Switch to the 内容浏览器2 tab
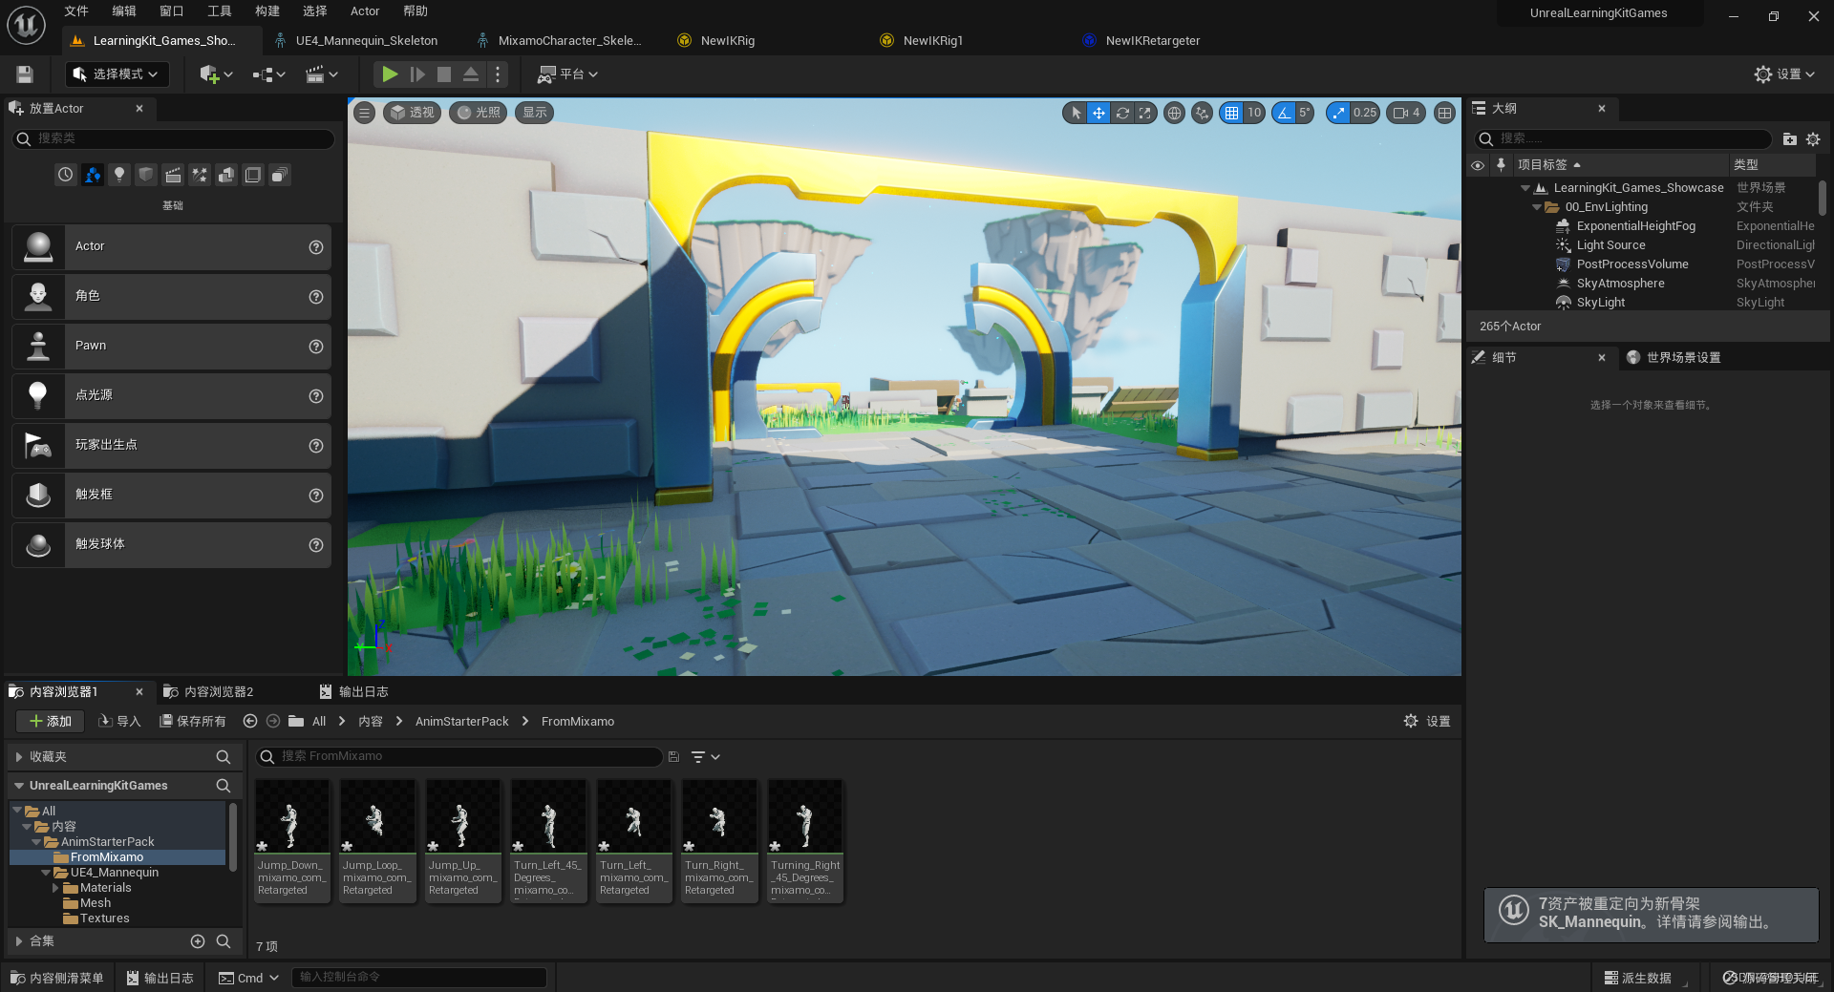Image resolution: width=1834 pixels, height=992 pixels. point(218,692)
